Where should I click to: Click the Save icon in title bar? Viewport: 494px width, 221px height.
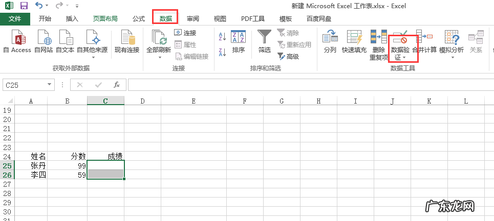24,6
